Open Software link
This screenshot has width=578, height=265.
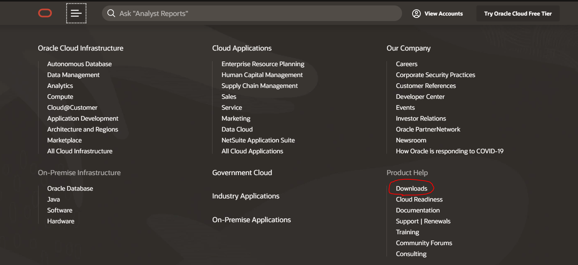(60, 210)
